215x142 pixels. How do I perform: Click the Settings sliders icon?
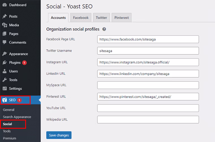coord(5,88)
